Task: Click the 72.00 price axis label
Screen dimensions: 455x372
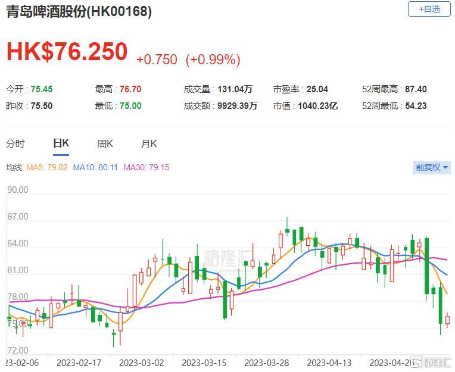Action: (x=18, y=351)
